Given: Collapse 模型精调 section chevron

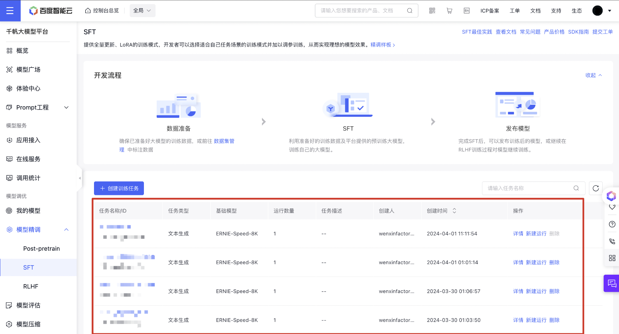Looking at the screenshot, I should (66, 230).
